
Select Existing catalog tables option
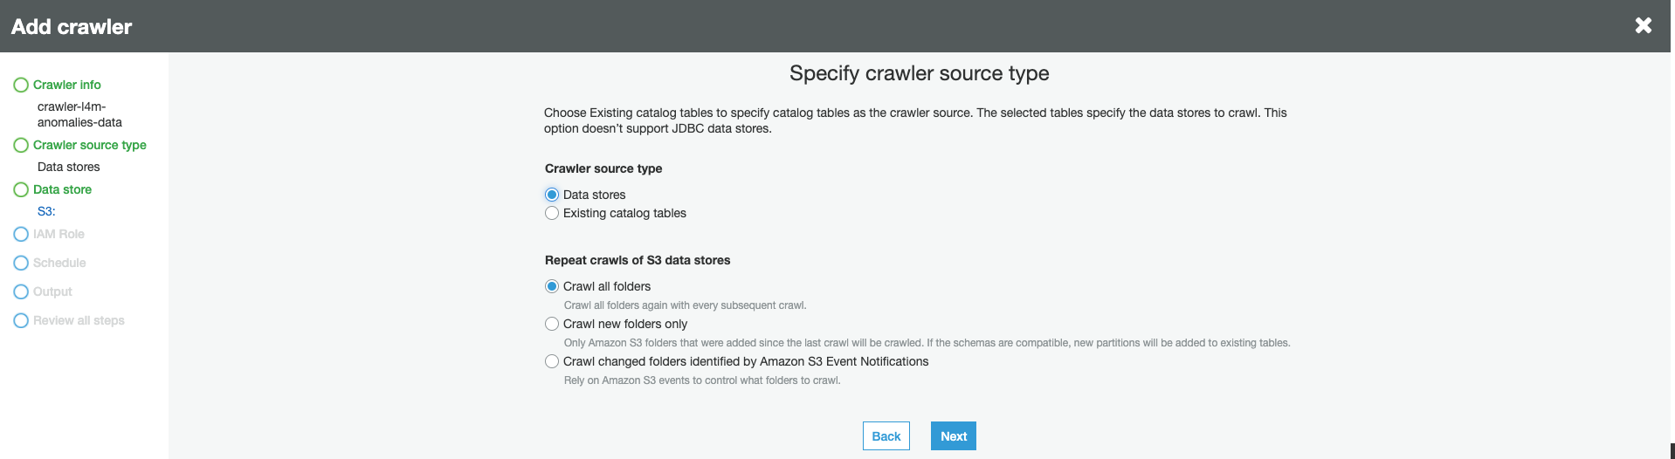552,213
